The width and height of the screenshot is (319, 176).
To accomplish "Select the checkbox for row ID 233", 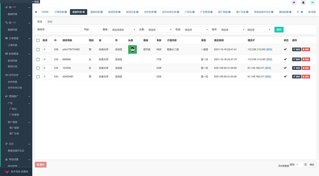I will pos(38,77).
